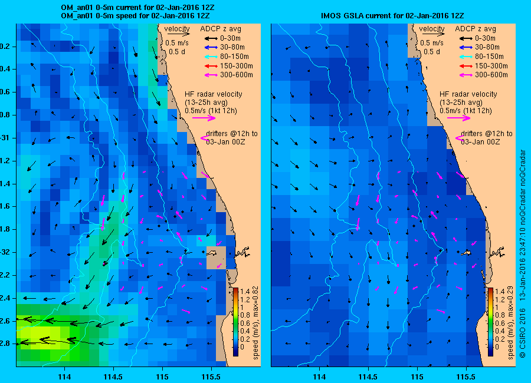This screenshot has width=531, height=383.
Task: Click the 115 longitude label under right map
Action: [x=417, y=377]
